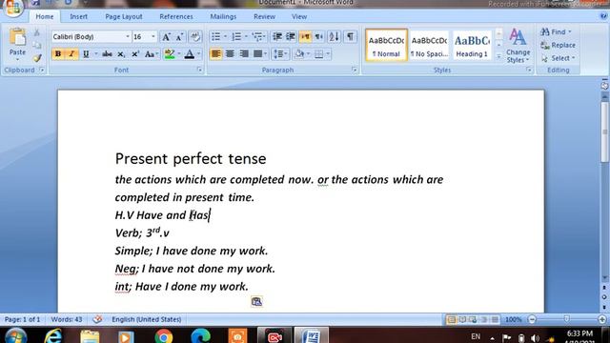610x343 pixels.
Task: Switch to the Mailings tab
Action: tap(223, 17)
